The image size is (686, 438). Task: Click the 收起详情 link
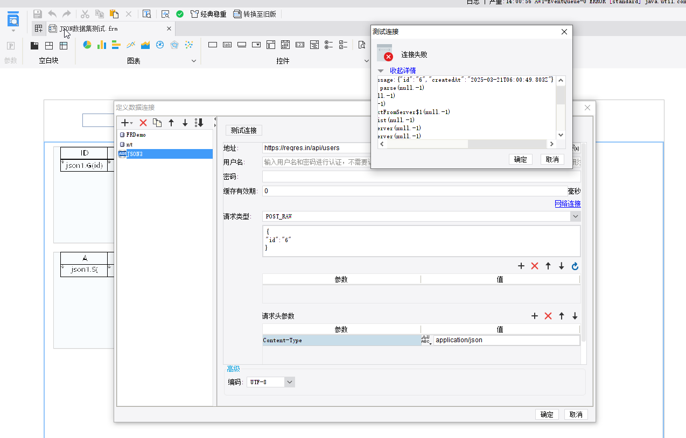click(x=403, y=70)
